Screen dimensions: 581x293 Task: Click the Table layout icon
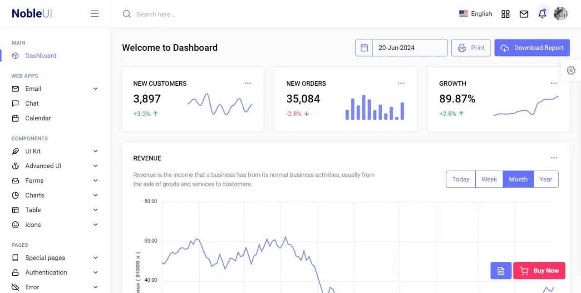pos(15,210)
